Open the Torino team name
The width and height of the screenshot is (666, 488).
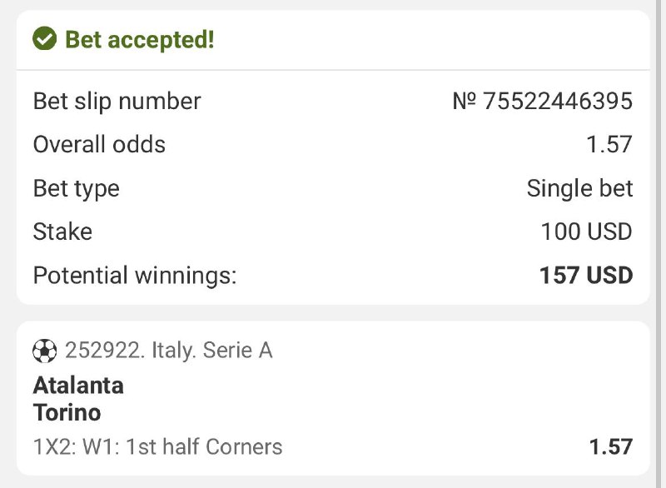(67, 412)
